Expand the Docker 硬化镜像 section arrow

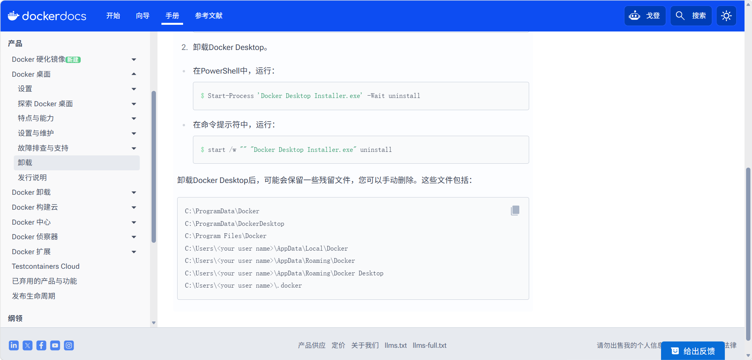(134, 59)
